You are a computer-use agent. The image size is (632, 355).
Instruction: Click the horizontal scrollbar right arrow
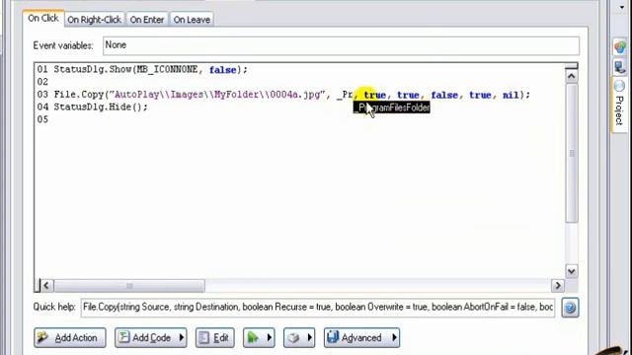click(558, 285)
